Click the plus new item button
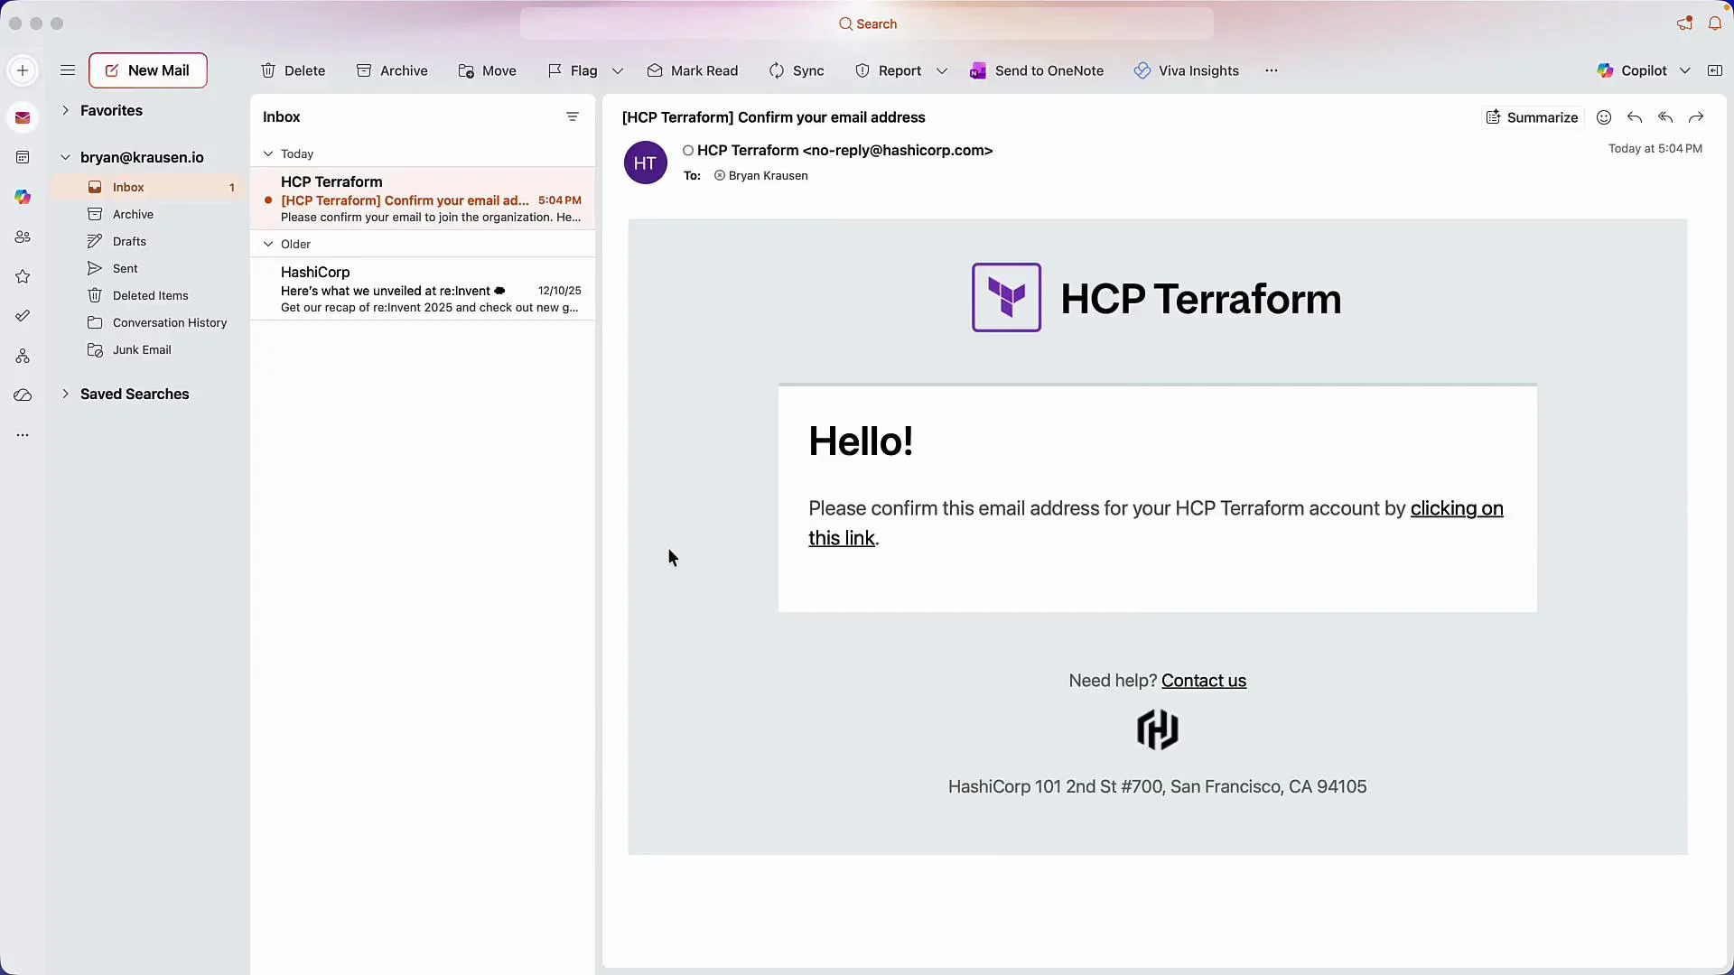This screenshot has height=975, width=1734. coord(23,70)
